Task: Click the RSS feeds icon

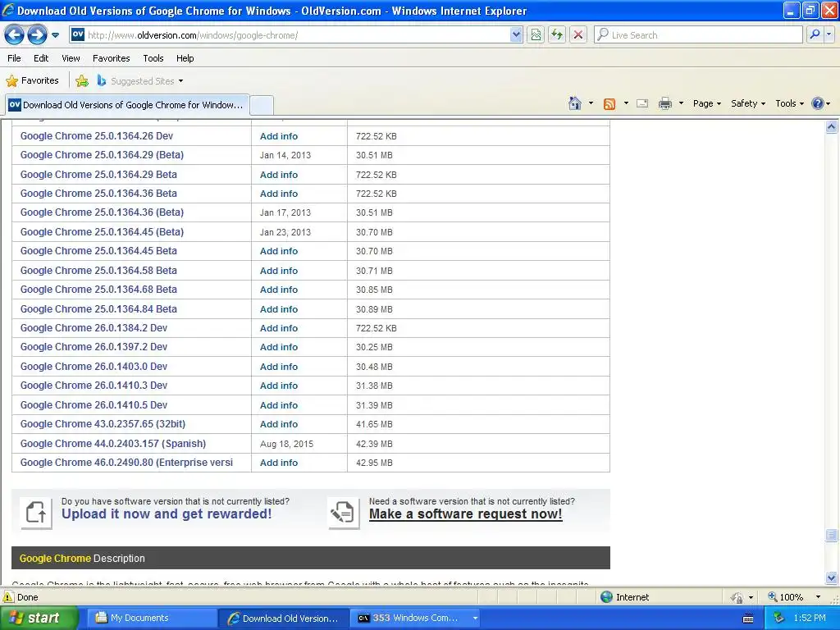Action: [609, 104]
